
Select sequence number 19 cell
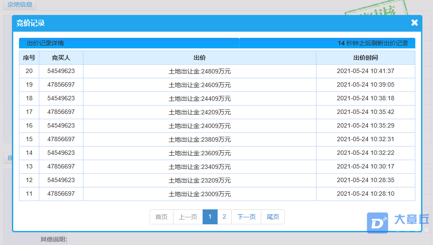click(29, 84)
